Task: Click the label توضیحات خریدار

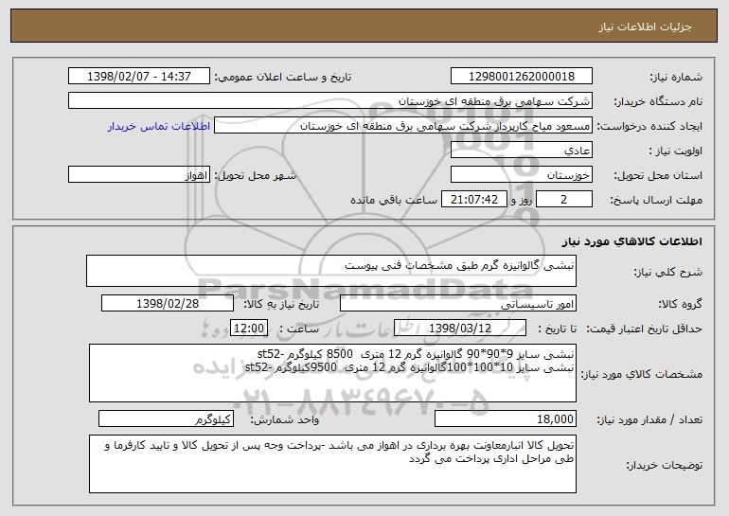Action: point(664,465)
